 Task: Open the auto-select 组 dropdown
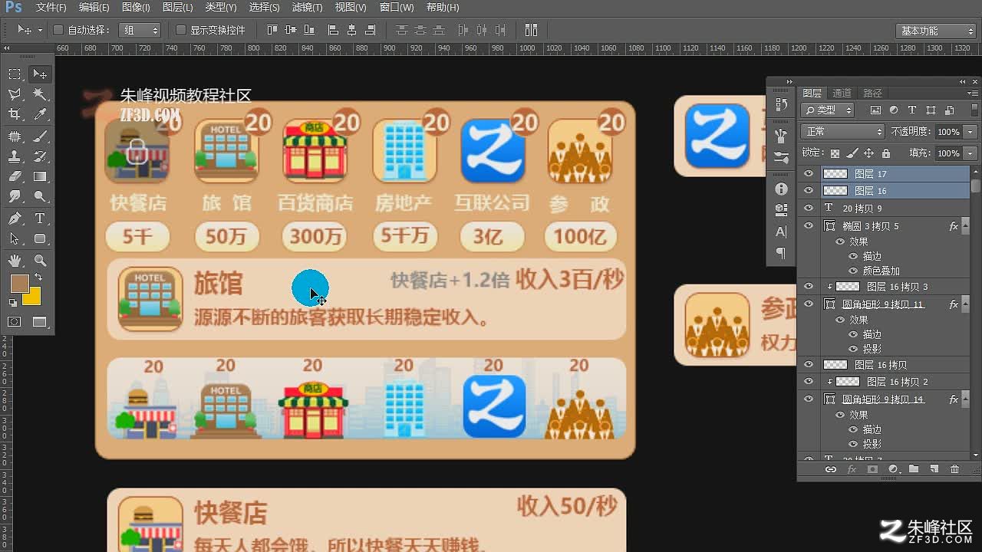click(140, 30)
